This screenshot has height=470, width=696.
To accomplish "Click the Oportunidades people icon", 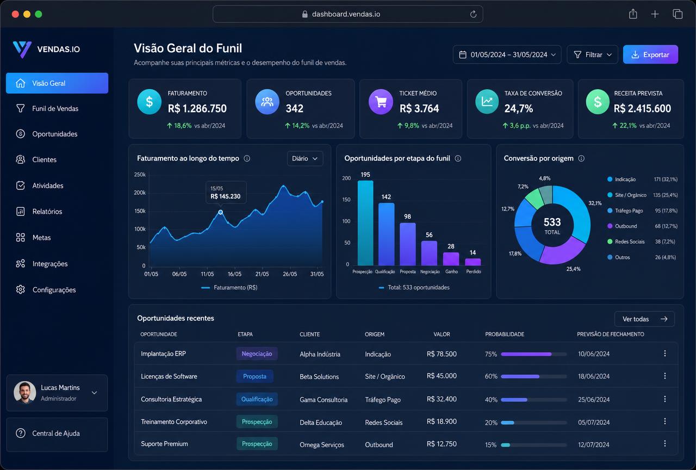I will pos(267,102).
